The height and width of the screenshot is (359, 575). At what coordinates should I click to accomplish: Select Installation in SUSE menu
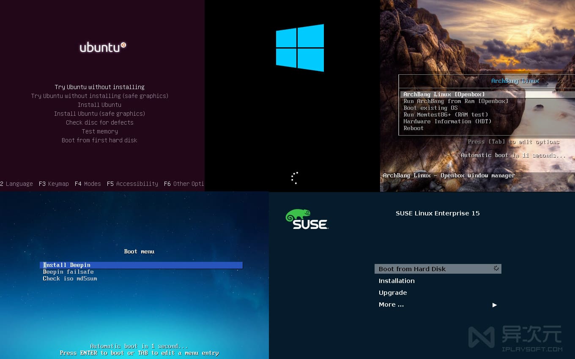397,281
